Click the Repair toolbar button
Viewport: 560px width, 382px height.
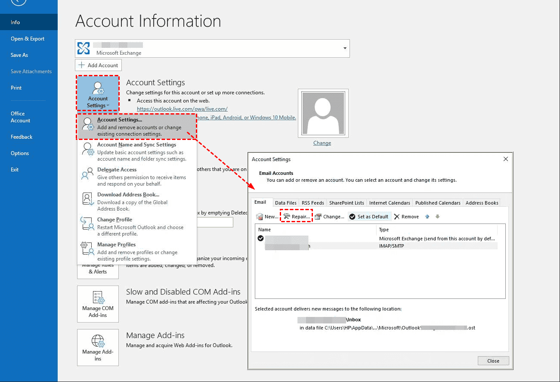296,217
